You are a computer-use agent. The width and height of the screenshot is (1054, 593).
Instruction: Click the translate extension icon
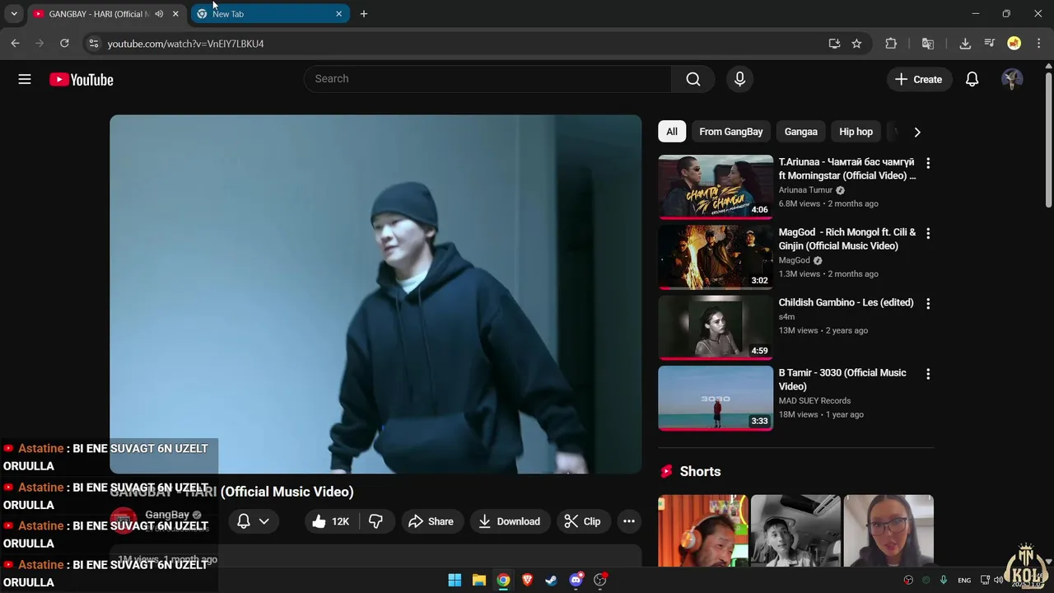[x=928, y=44]
